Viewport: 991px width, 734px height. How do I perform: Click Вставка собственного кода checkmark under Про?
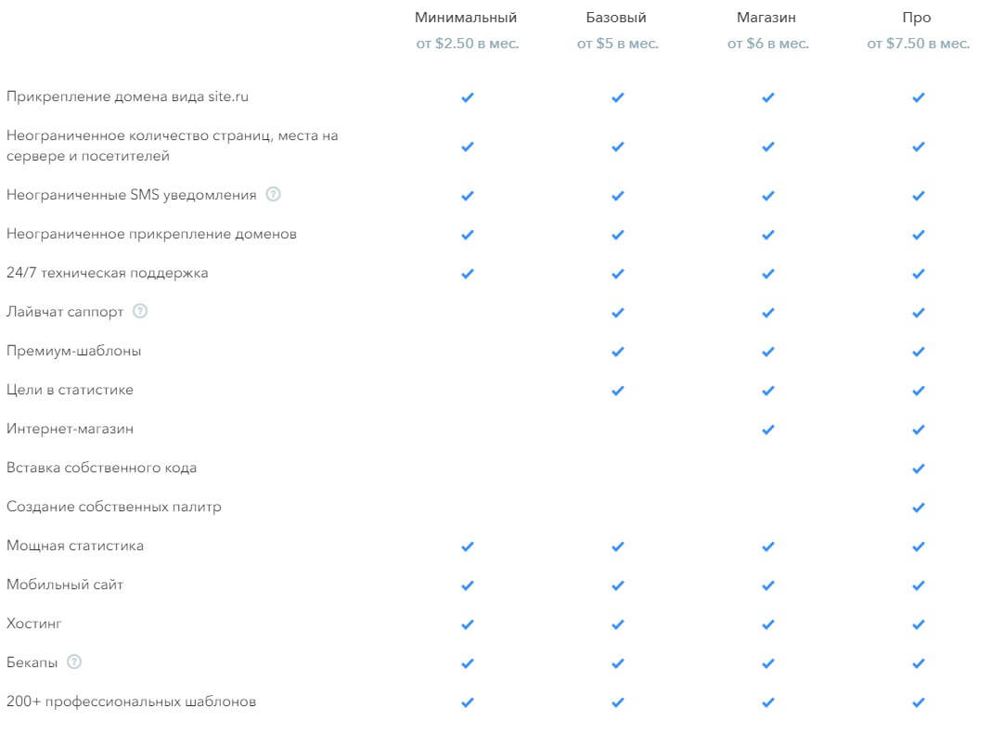919,469
